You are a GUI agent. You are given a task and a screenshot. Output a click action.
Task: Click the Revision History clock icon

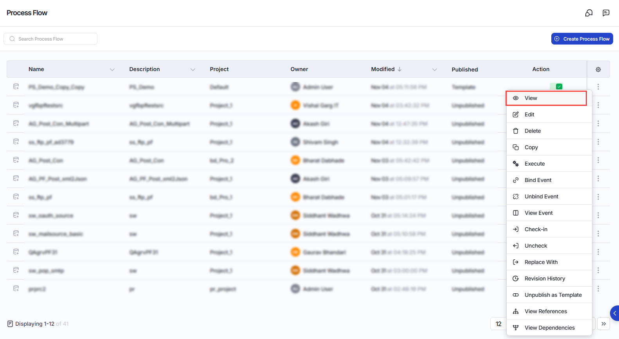[516, 278]
